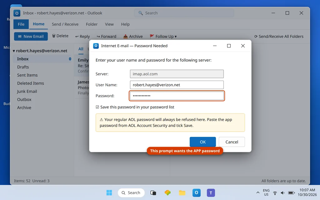The image size is (320, 200).
Task: Open Task View from the taskbar
Action: click(153, 192)
